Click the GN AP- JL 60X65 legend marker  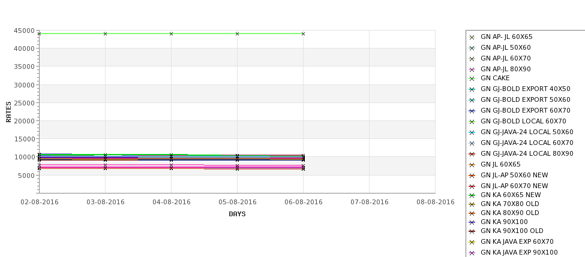click(x=472, y=37)
